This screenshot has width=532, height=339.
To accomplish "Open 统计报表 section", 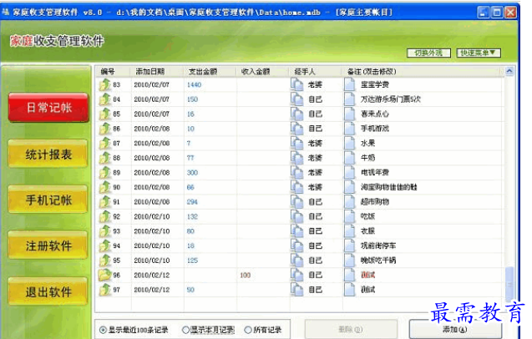I will pyautogui.click(x=48, y=154).
